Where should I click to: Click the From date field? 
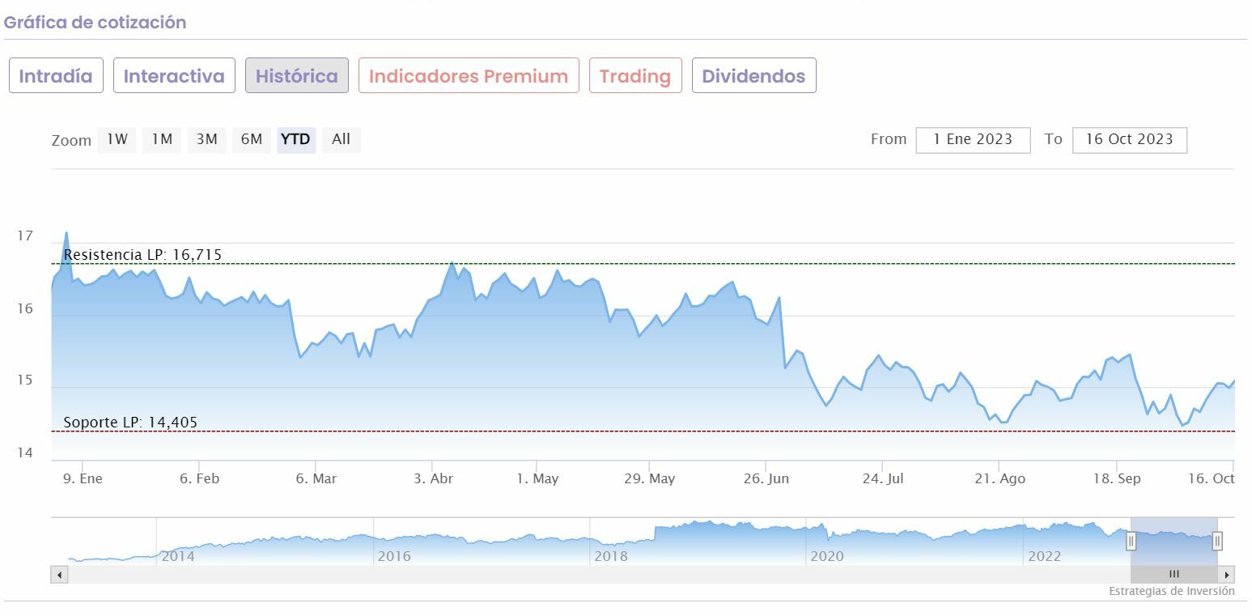973,140
